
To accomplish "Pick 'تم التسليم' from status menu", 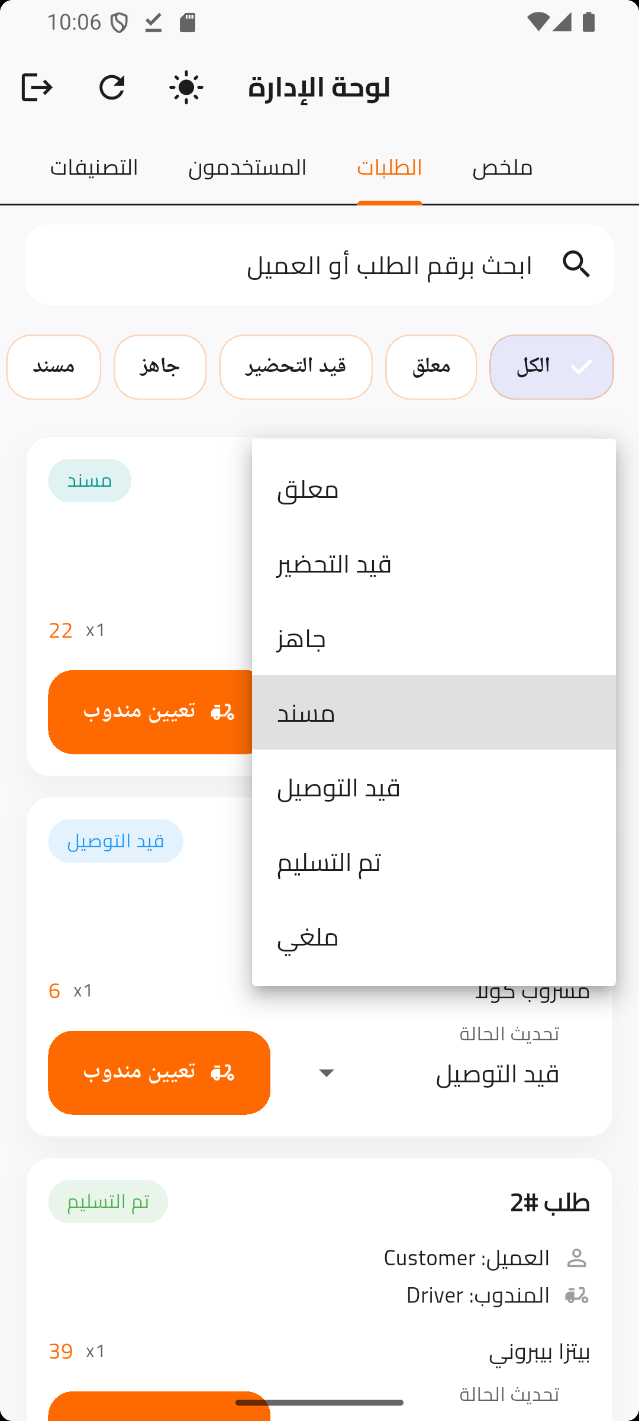I will tap(433, 863).
